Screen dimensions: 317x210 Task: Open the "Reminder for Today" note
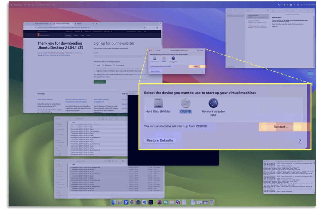[258, 21]
